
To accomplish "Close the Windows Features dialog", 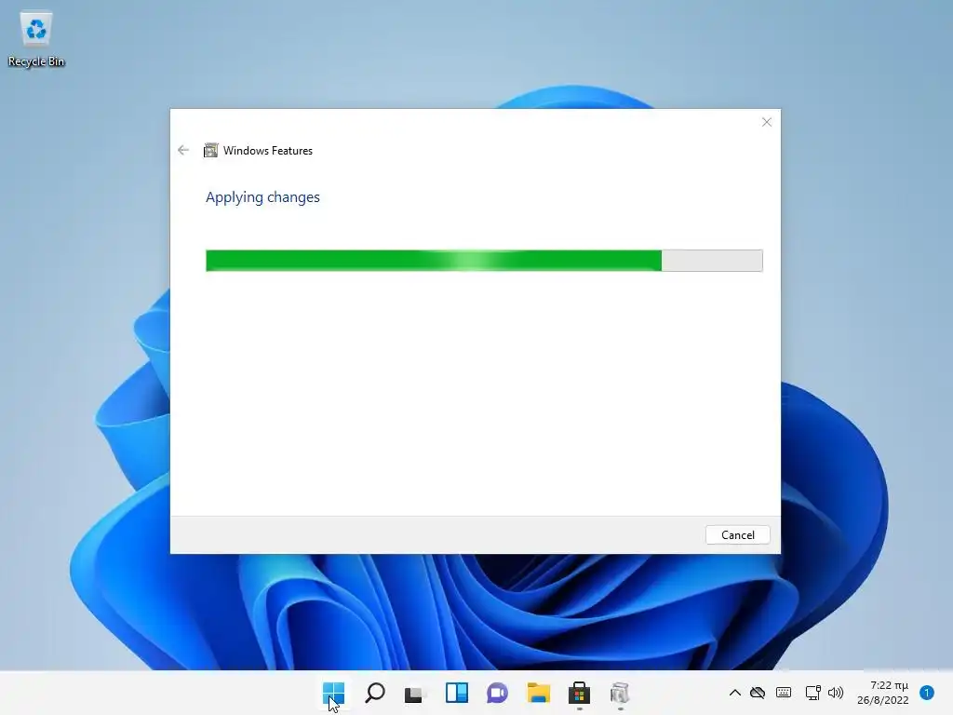I will point(767,122).
